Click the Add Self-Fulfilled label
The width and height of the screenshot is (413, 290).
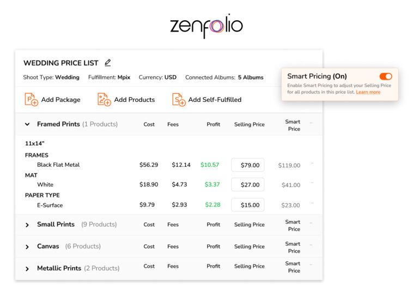(215, 100)
